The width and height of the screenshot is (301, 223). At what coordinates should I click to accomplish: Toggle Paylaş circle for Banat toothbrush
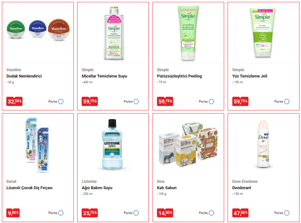[61, 213]
